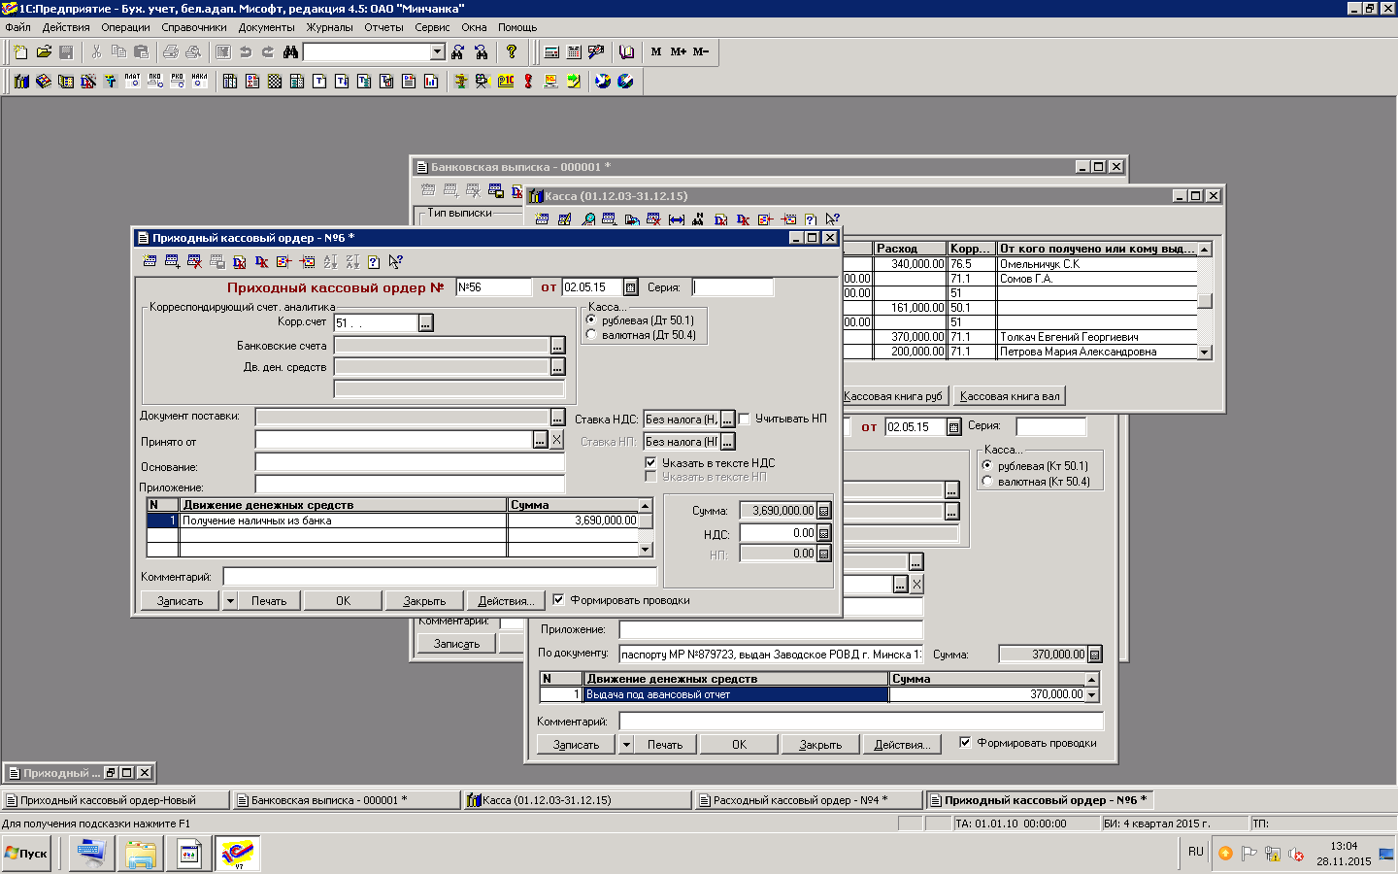Click the НАКЛ invoice toolbar icon
Image resolution: width=1398 pixels, height=874 pixels.
pos(199,81)
